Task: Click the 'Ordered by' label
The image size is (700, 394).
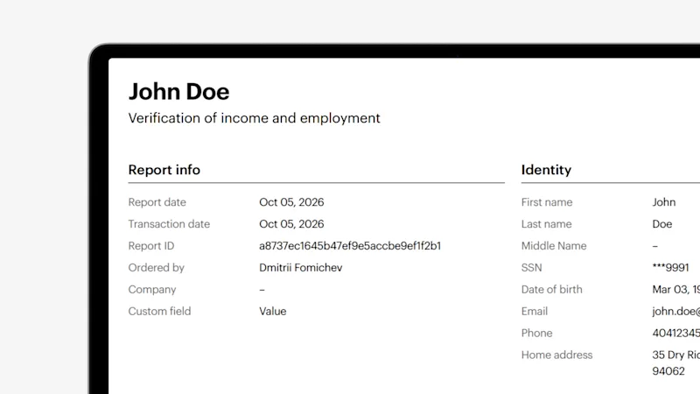Action: point(157,268)
